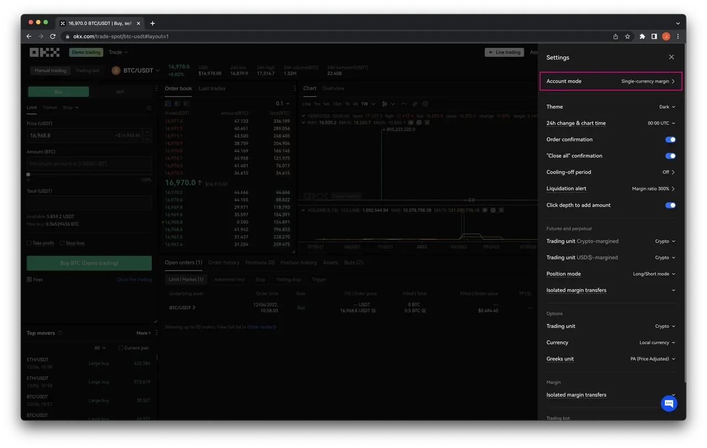Close the Settings panel with the X
The image size is (707, 448).
click(x=671, y=57)
